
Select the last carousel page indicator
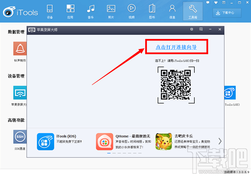140,153
